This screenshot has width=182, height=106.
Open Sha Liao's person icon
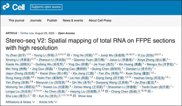pos(28,96)
